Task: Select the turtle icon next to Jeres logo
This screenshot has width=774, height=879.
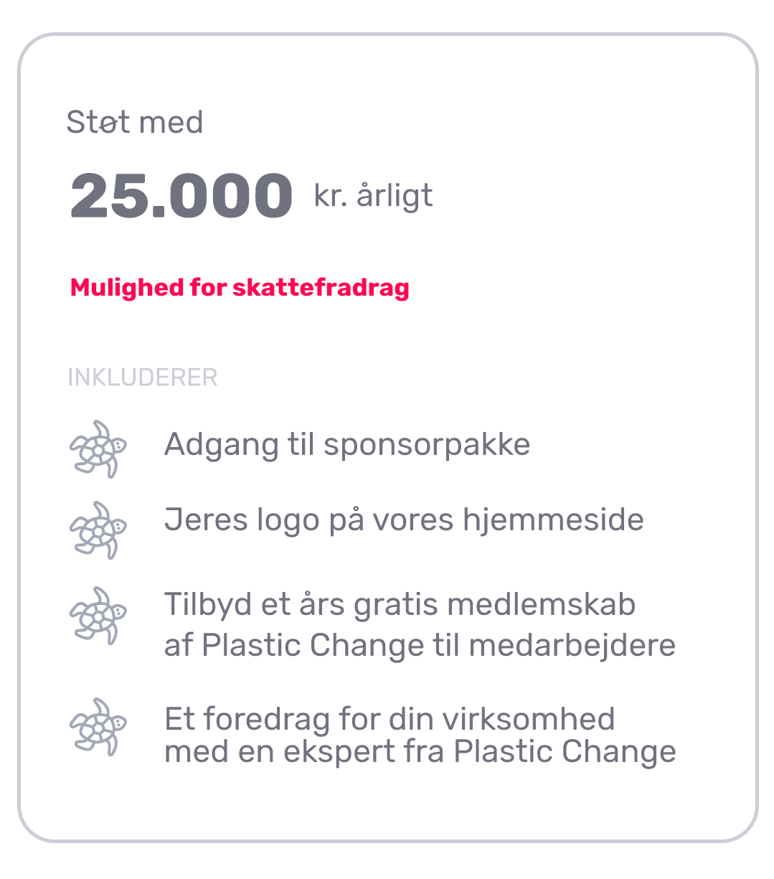Action: pyautogui.click(x=98, y=530)
